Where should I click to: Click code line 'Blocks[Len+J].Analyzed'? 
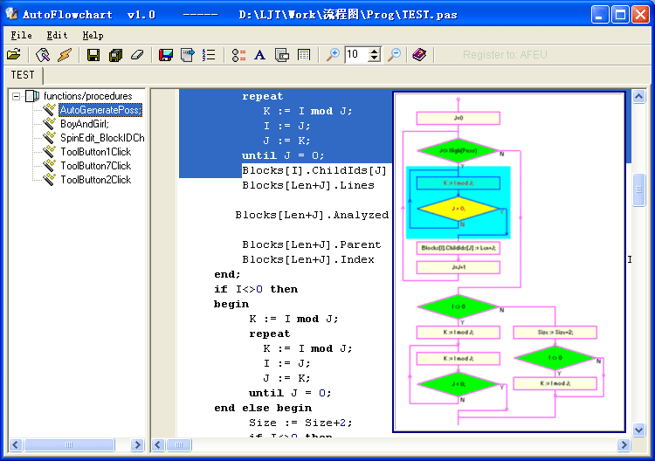click(312, 215)
